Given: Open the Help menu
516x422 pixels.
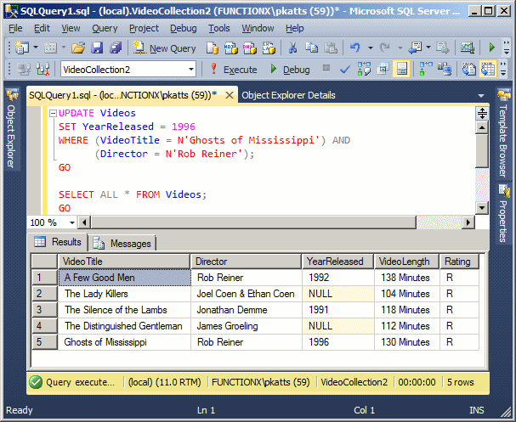Looking at the screenshot, I should 294,28.
